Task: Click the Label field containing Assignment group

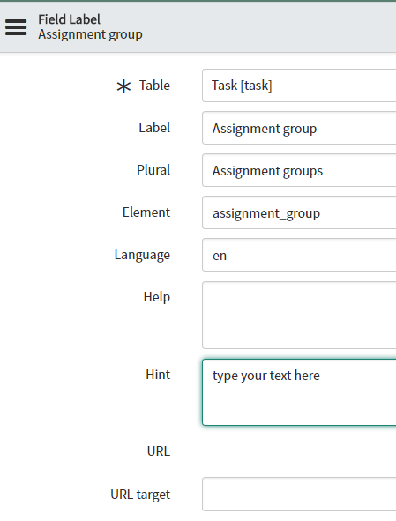Action: pos(299,128)
